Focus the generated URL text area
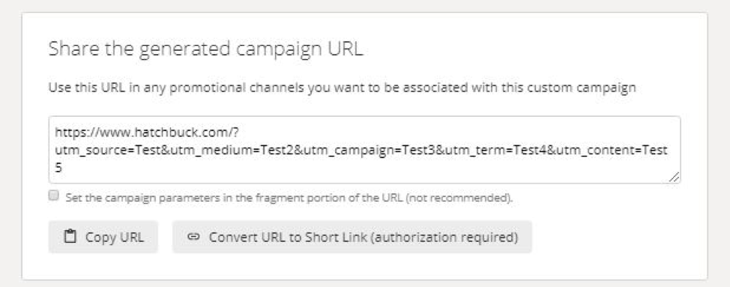 coord(364,150)
